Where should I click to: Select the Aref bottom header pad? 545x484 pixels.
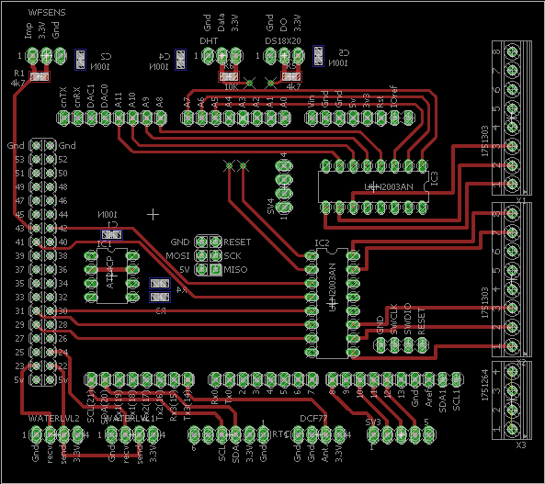tap(428, 379)
